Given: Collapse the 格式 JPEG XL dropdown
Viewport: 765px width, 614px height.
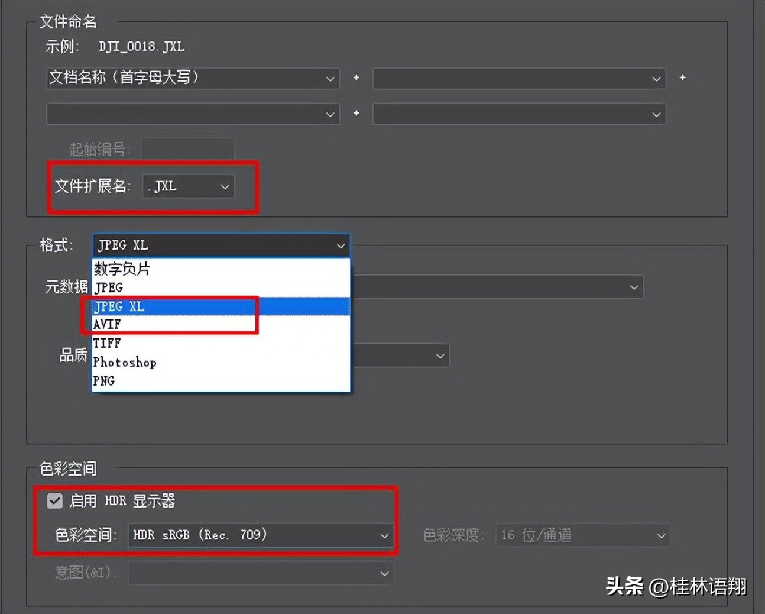Looking at the screenshot, I should [221, 245].
